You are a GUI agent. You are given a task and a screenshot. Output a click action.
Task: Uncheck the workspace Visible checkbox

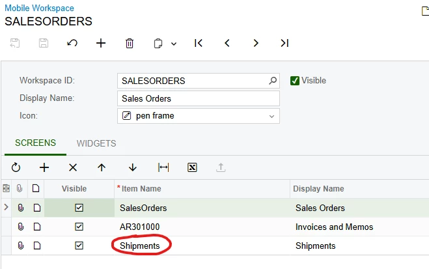click(295, 81)
